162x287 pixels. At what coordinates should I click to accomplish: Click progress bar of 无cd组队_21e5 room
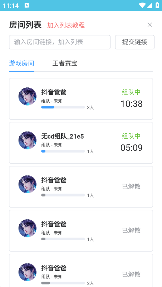click(x=63, y=151)
